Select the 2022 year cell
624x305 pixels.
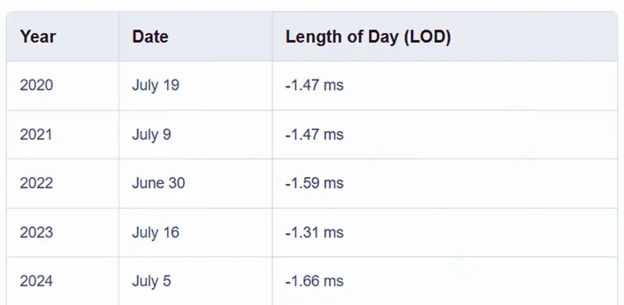(x=62, y=183)
